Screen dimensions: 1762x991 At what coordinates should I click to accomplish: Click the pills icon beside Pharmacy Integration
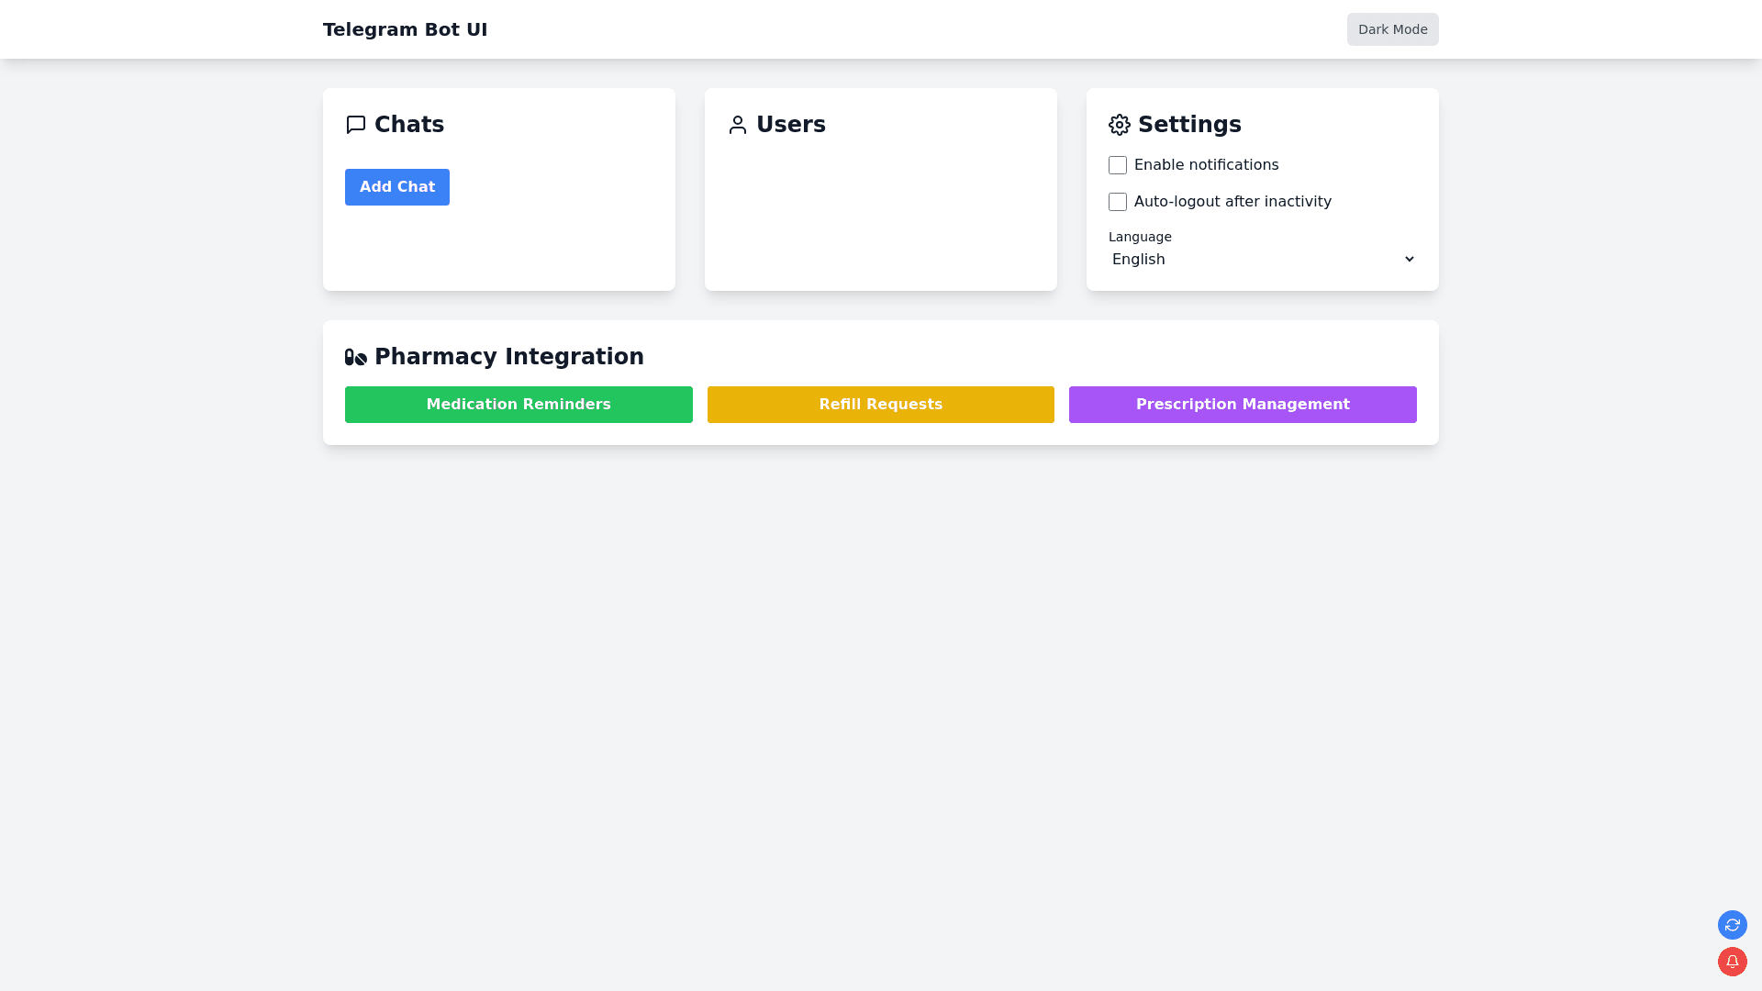coord(356,357)
